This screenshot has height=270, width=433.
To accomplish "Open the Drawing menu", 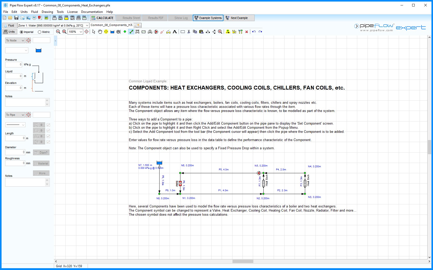I will click(x=47, y=12).
